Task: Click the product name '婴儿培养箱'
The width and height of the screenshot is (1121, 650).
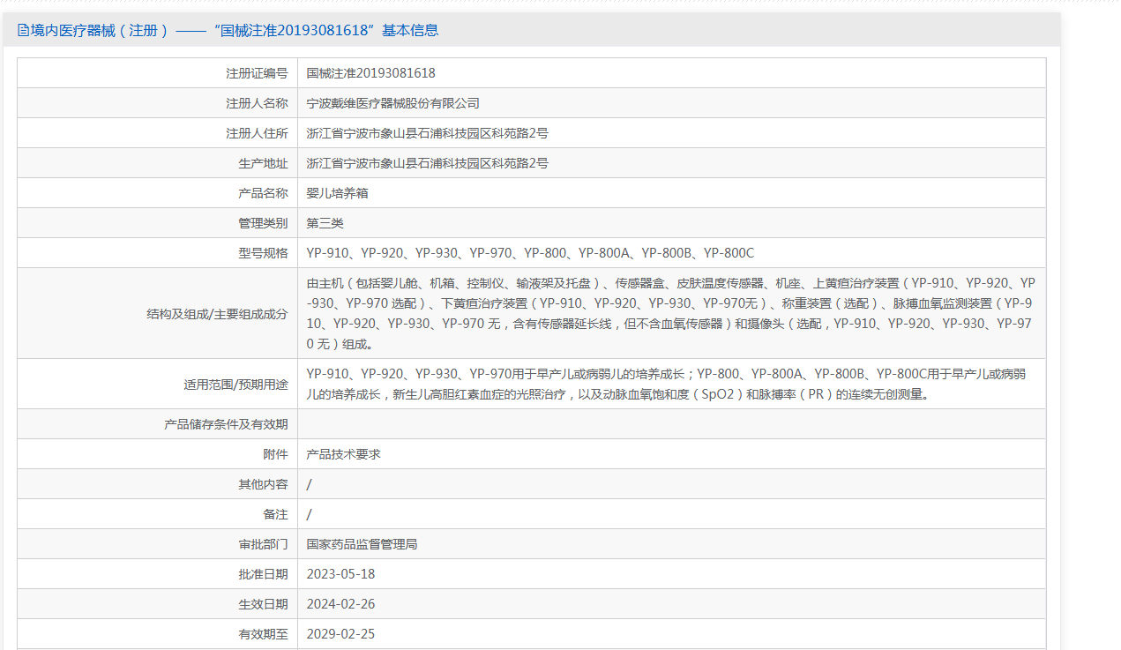Action: 337,193
